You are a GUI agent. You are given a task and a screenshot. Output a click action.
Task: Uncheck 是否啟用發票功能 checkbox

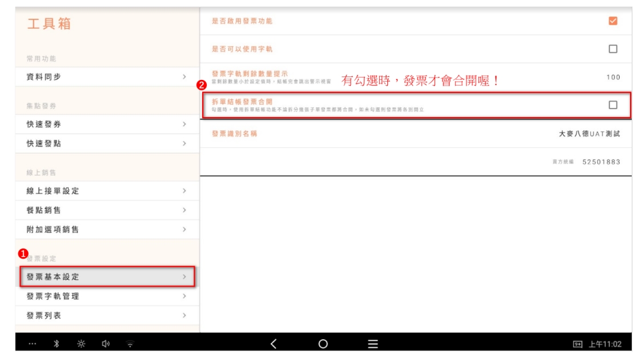pos(613,21)
